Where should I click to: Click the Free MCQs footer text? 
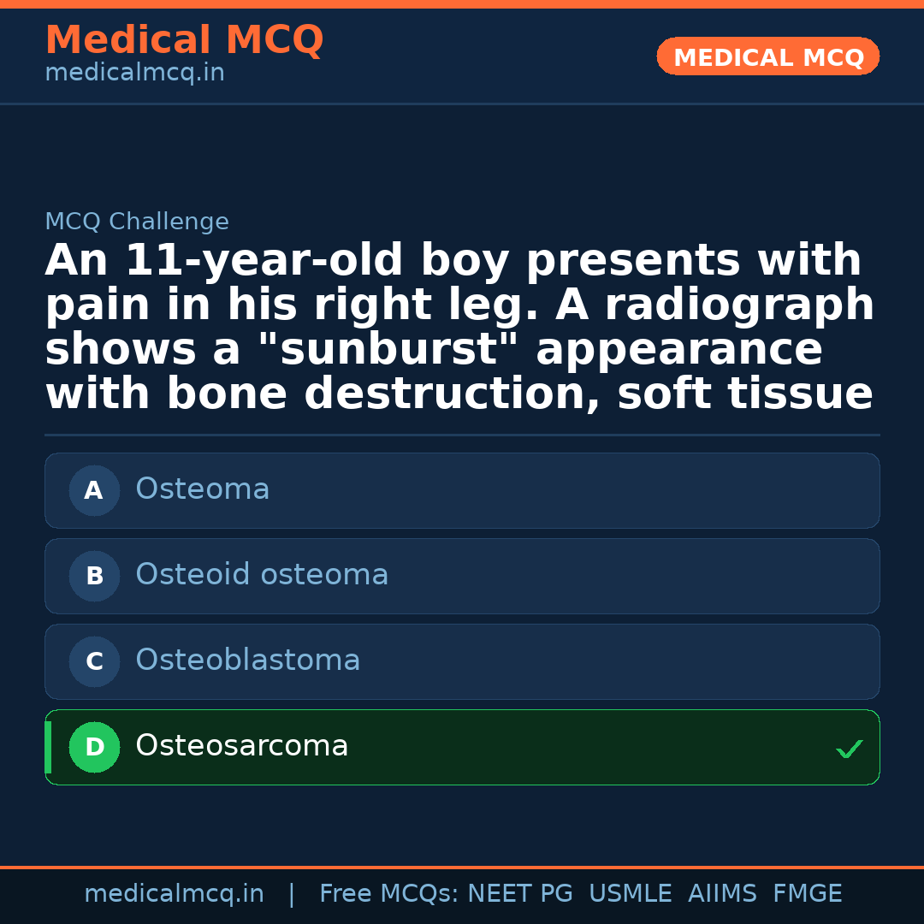click(x=385, y=892)
